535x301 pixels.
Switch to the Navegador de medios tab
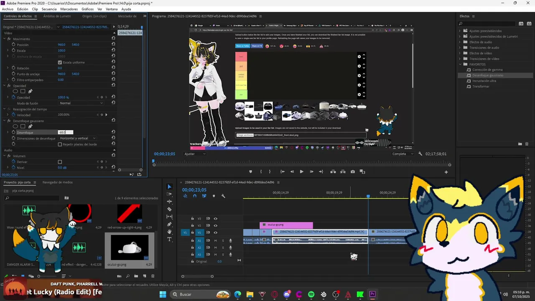pyautogui.click(x=57, y=182)
